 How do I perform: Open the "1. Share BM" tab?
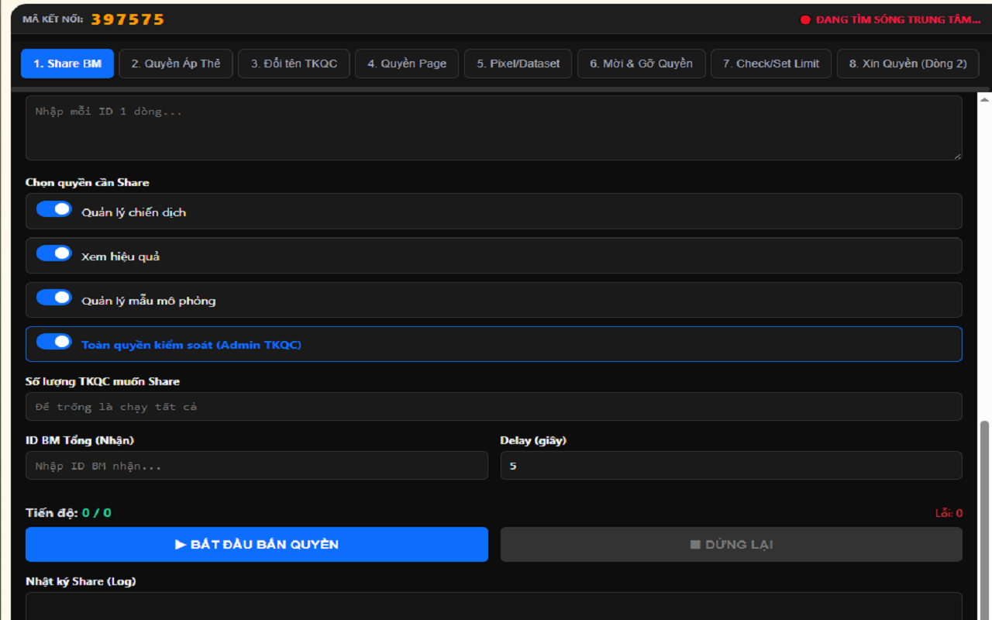[67, 64]
